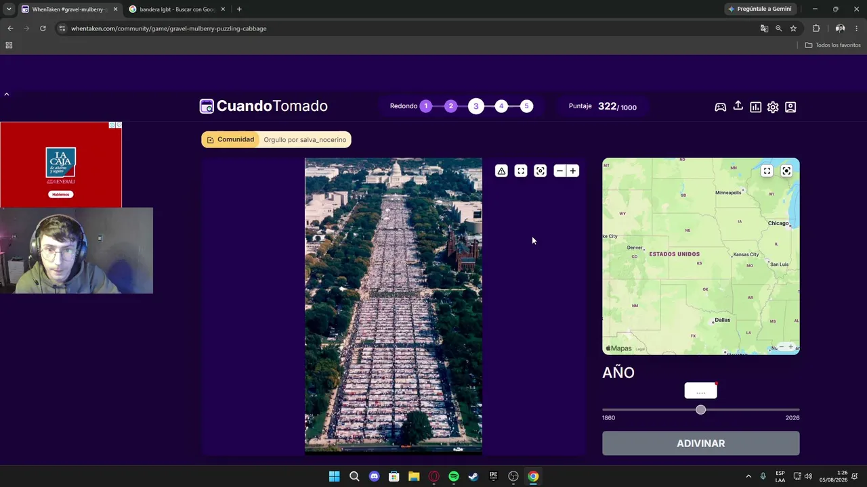
Task: Click the Comunidad badge
Action: [230, 139]
